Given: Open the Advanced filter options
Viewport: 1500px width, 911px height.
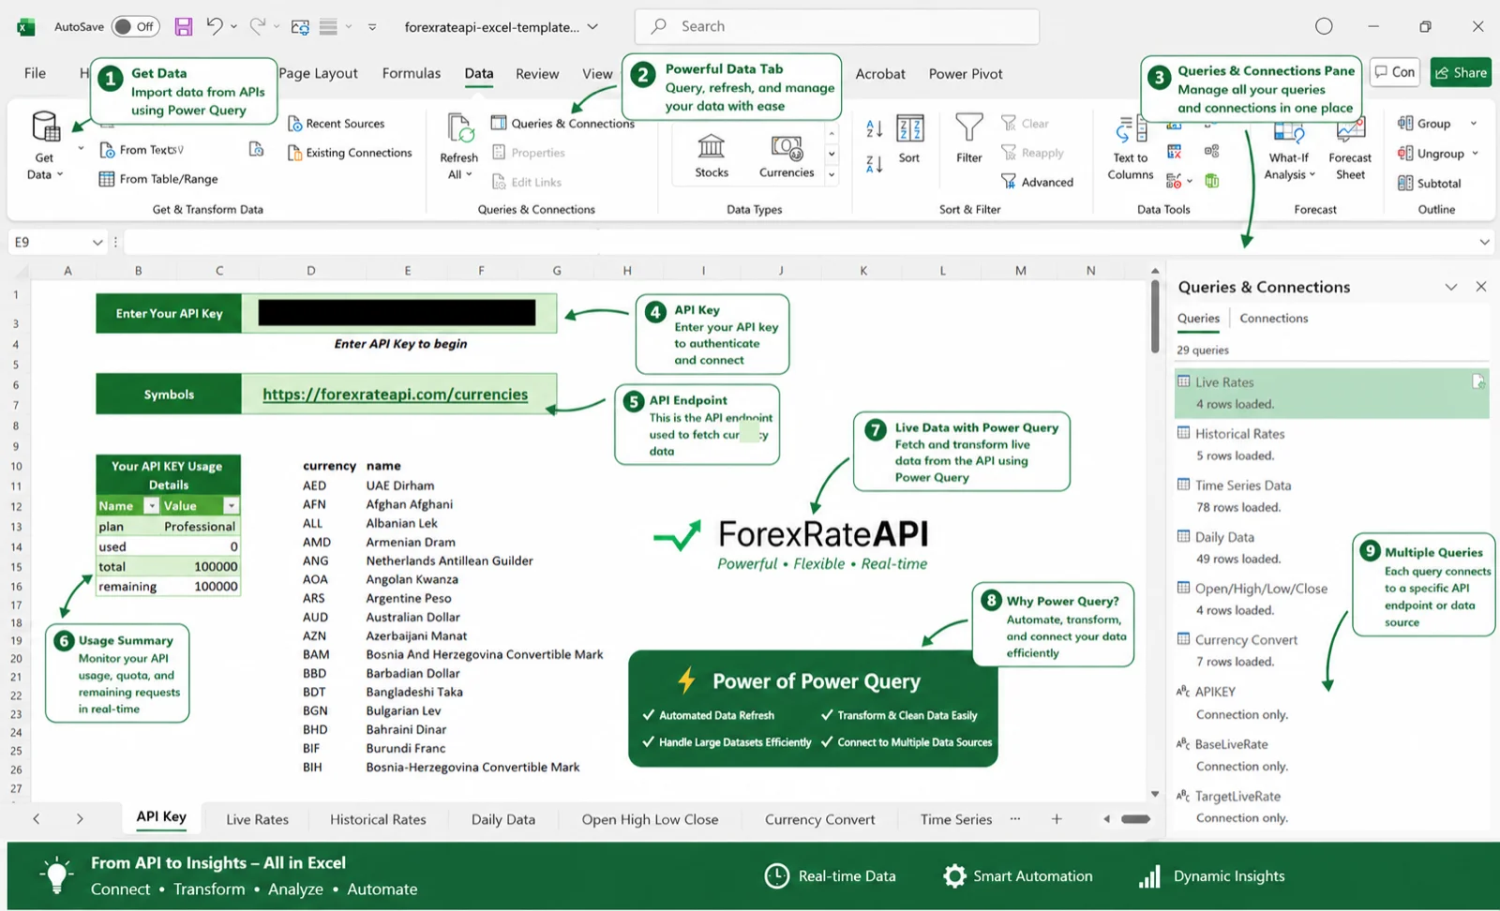Looking at the screenshot, I should coord(1037,182).
